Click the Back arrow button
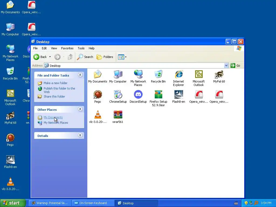 pos(40,57)
